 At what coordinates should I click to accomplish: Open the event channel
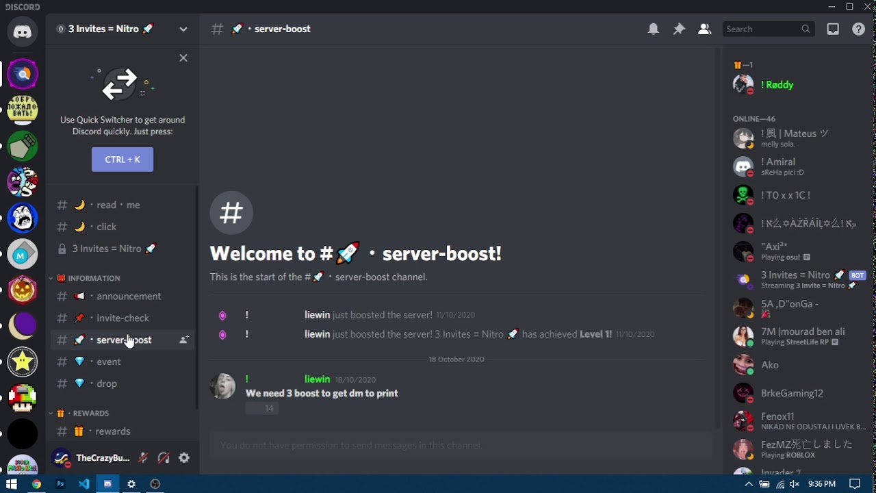(x=122, y=362)
